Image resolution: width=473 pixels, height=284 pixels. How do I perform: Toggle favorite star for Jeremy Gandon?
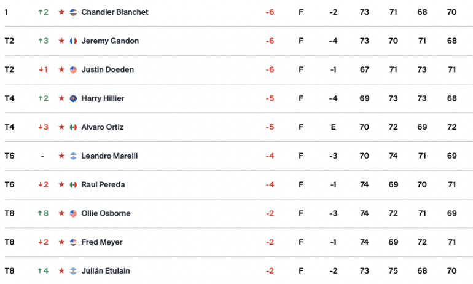(x=61, y=41)
